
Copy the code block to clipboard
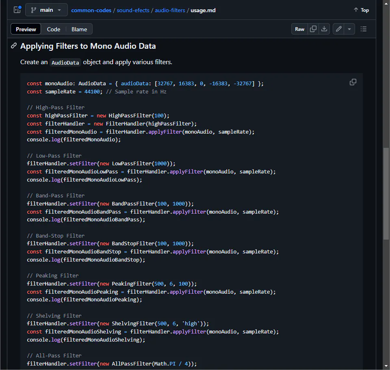pyautogui.click(x=353, y=82)
